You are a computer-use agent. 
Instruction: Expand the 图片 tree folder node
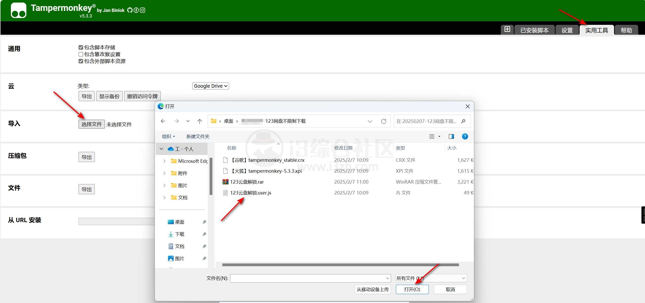[164, 185]
